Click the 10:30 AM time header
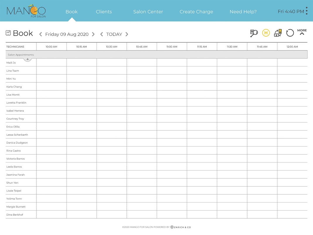This screenshot has height=235, width=313. pos(112,47)
